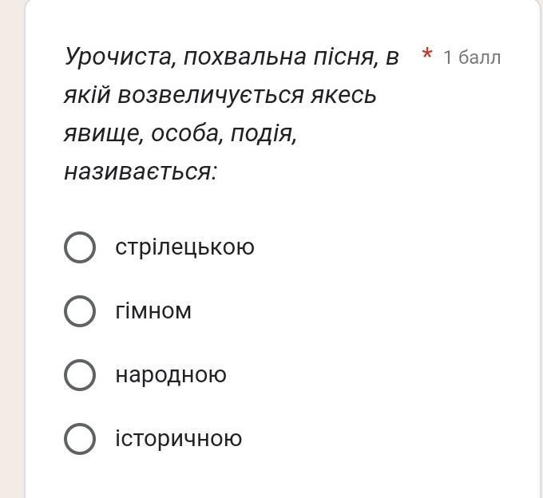This screenshot has width=543, height=498.
Task: Select the «стрілецькою» radio button
Action: click(x=80, y=247)
